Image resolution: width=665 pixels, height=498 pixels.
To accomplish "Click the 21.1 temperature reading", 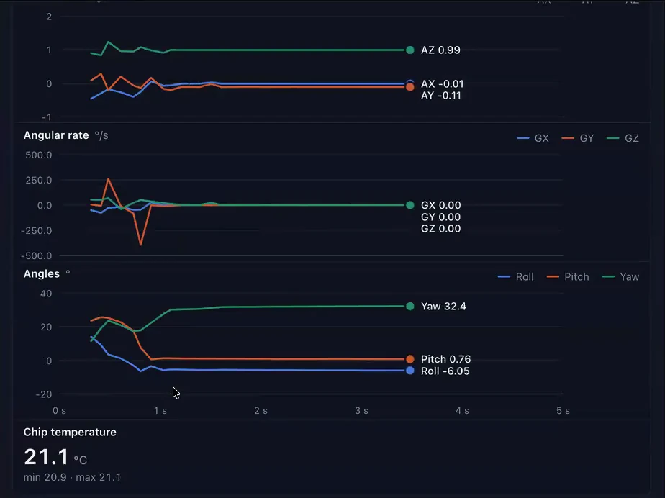I will click(46, 457).
